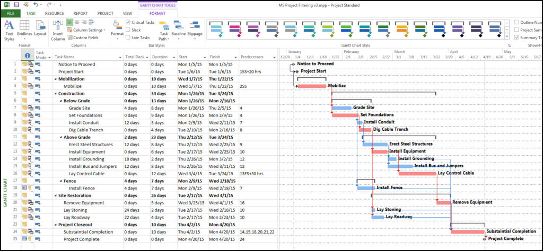Open Gantt Chart Style dialog launcher
The width and height of the screenshot is (543, 251).
tap(510, 46)
